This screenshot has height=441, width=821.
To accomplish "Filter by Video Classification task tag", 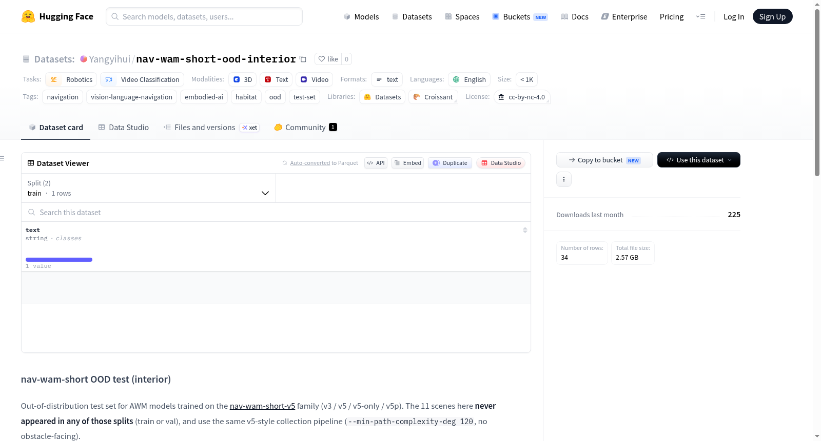I will pyautogui.click(x=142, y=79).
